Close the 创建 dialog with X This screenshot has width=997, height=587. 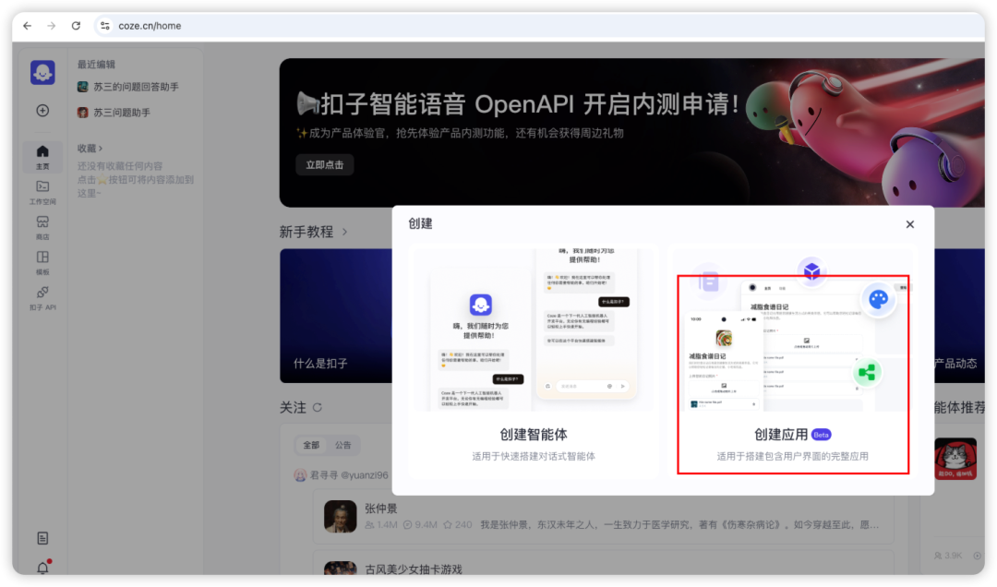[x=910, y=224]
